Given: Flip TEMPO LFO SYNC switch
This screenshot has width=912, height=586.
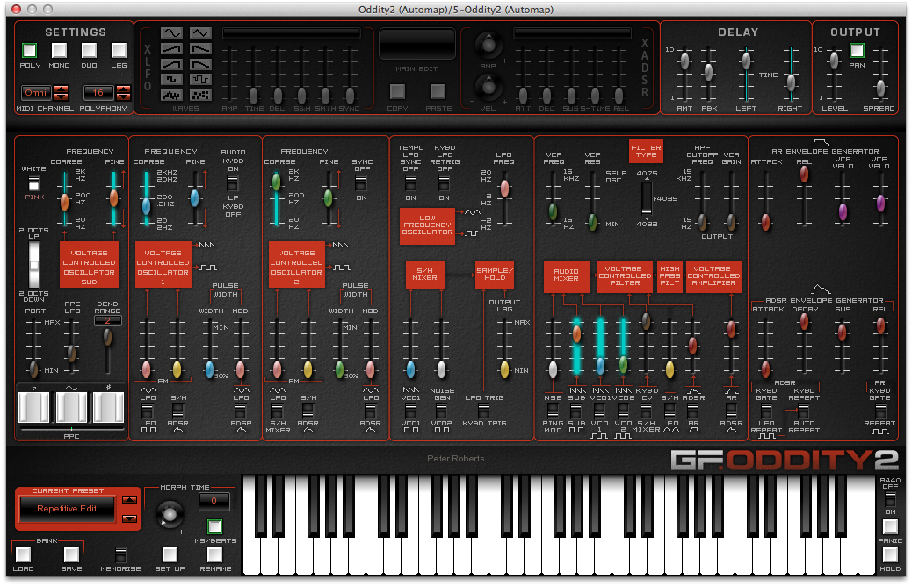Looking at the screenshot, I should [x=410, y=183].
